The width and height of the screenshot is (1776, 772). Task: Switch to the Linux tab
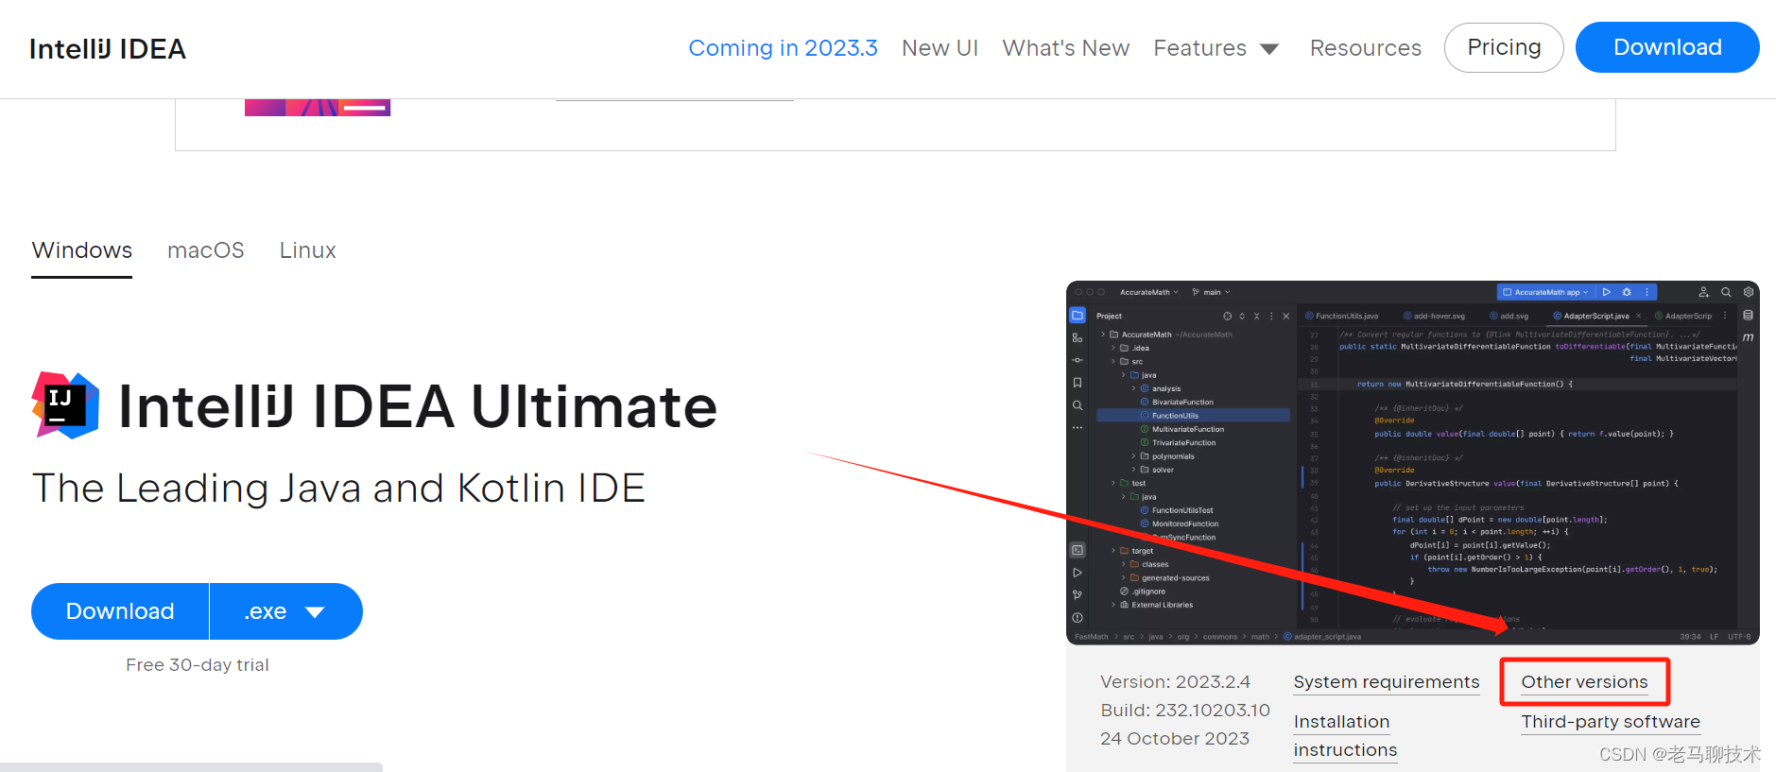coord(308,250)
